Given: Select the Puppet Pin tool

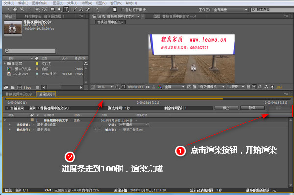Looking at the screenshot, I should click(97, 9).
